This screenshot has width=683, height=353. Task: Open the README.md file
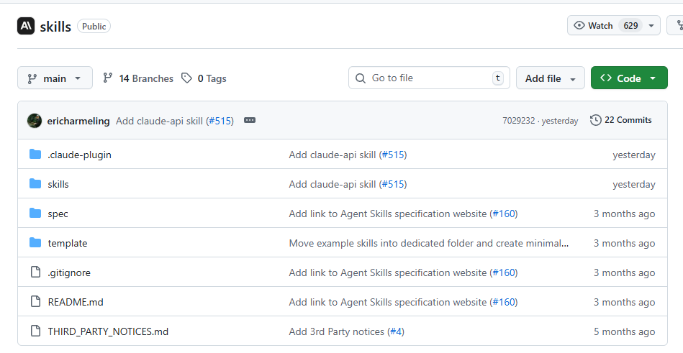tap(76, 302)
